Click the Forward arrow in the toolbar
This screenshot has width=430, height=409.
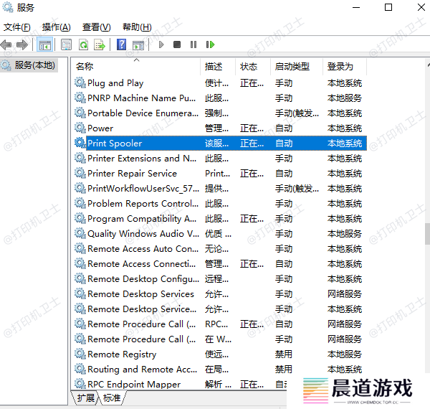tap(22, 44)
